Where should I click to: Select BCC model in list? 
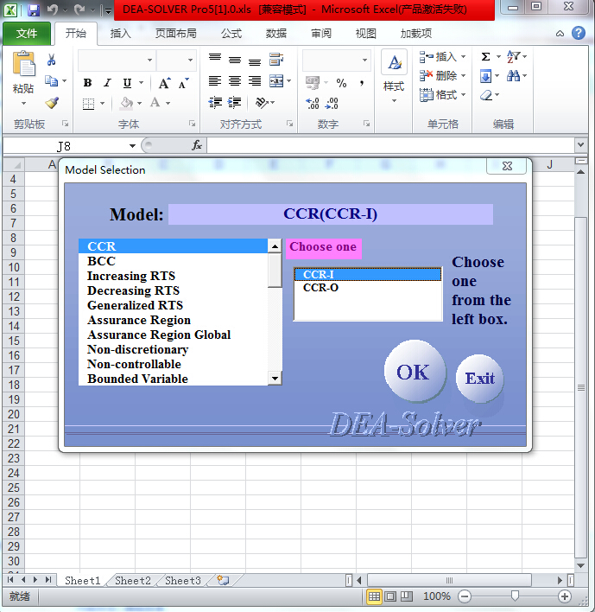(174, 261)
